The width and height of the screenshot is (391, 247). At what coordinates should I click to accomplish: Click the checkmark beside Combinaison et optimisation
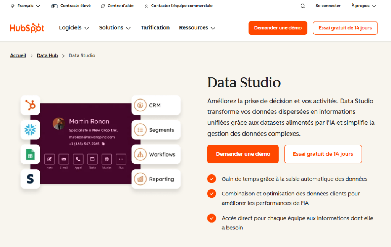click(x=212, y=194)
